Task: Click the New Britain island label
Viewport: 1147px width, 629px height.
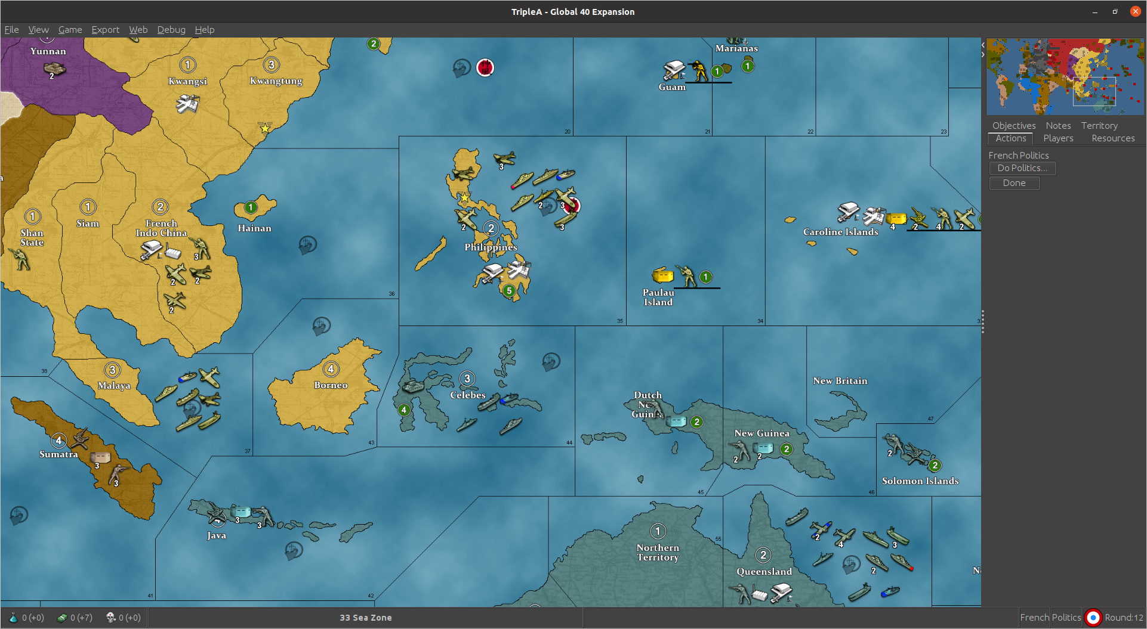Action: (x=840, y=381)
